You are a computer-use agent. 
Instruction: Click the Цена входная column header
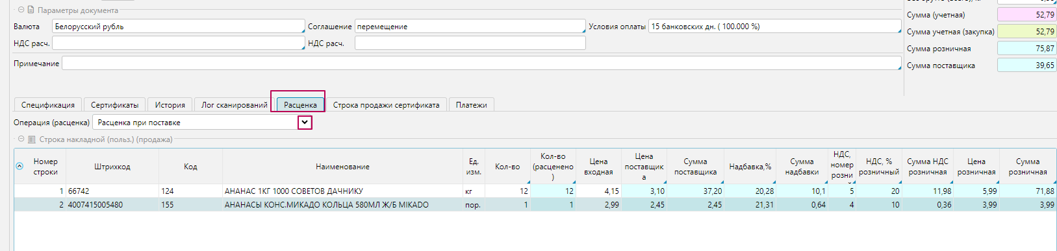598,167
